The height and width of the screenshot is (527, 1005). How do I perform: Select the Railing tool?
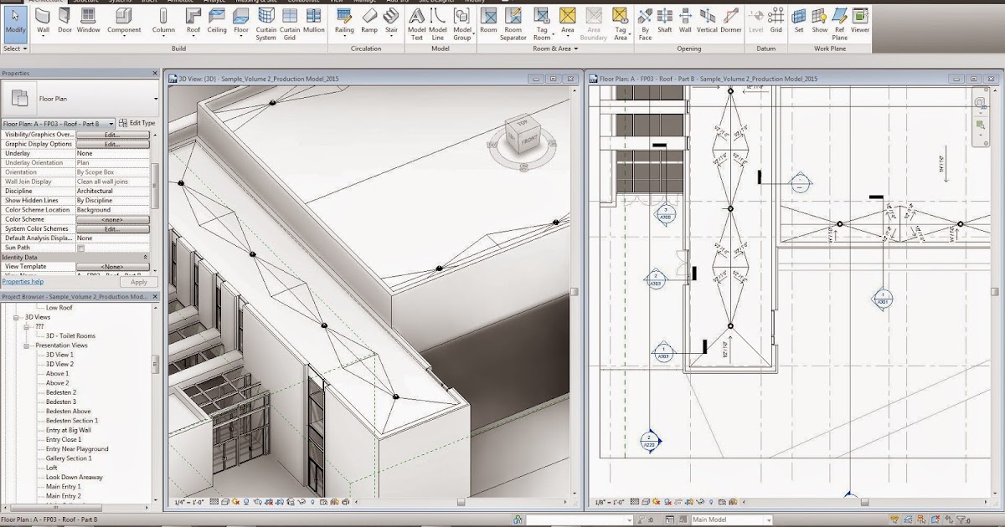pos(344,21)
